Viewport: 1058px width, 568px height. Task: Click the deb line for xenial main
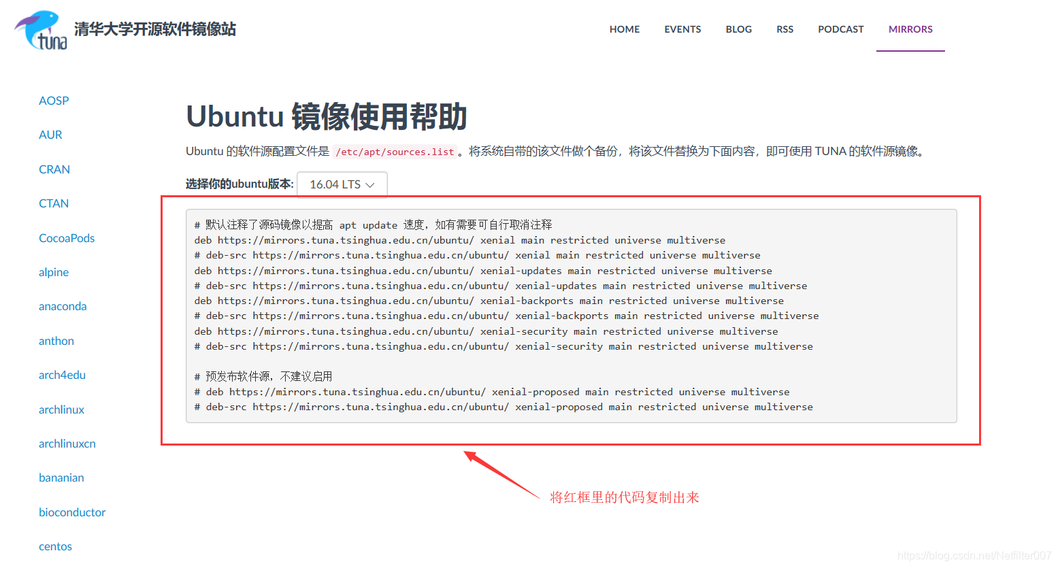coord(460,240)
